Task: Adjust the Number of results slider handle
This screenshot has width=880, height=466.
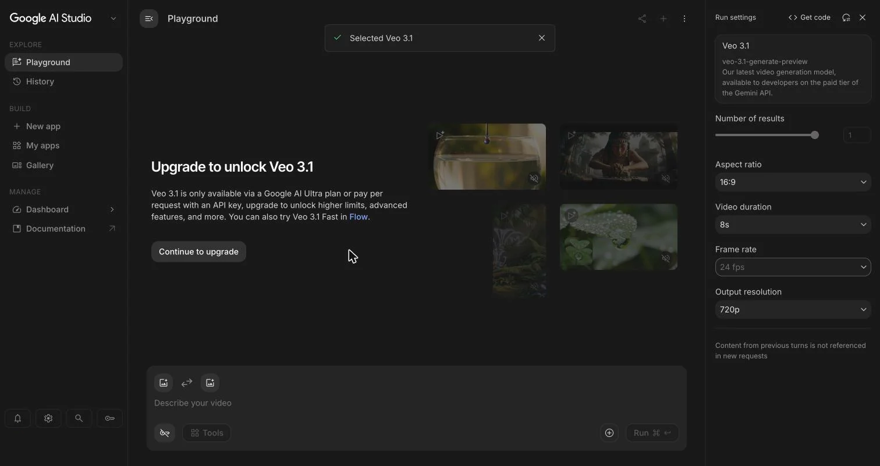Action: [x=815, y=135]
